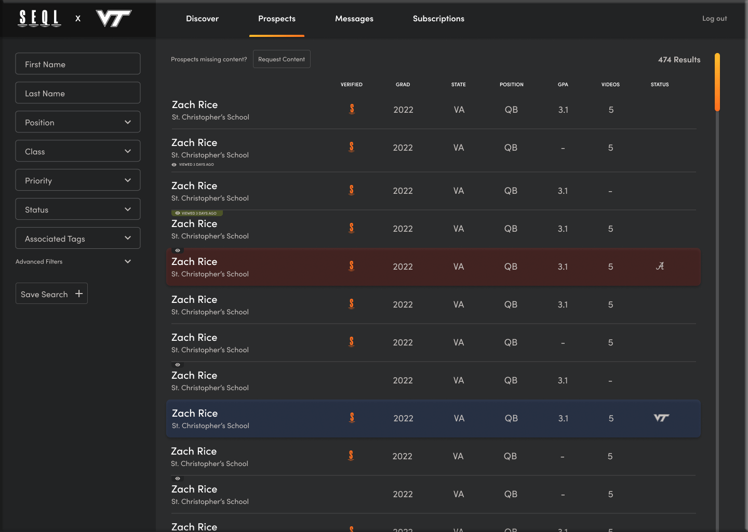This screenshot has width=748, height=532.
Task: Click the VT status logo on the dark blue highlighted row
Action: 661,418
